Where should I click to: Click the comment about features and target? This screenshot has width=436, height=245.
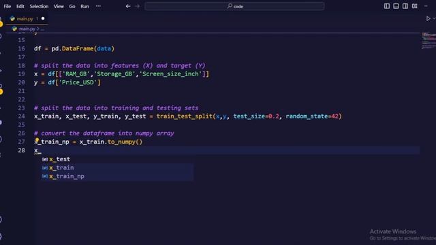[120, 66]
